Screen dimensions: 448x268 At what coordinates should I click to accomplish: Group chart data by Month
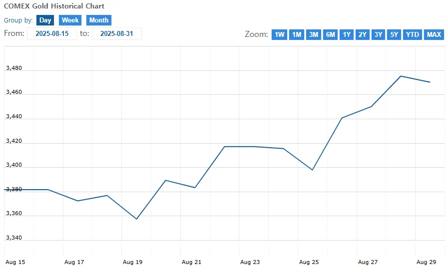[x=99, y=20]
